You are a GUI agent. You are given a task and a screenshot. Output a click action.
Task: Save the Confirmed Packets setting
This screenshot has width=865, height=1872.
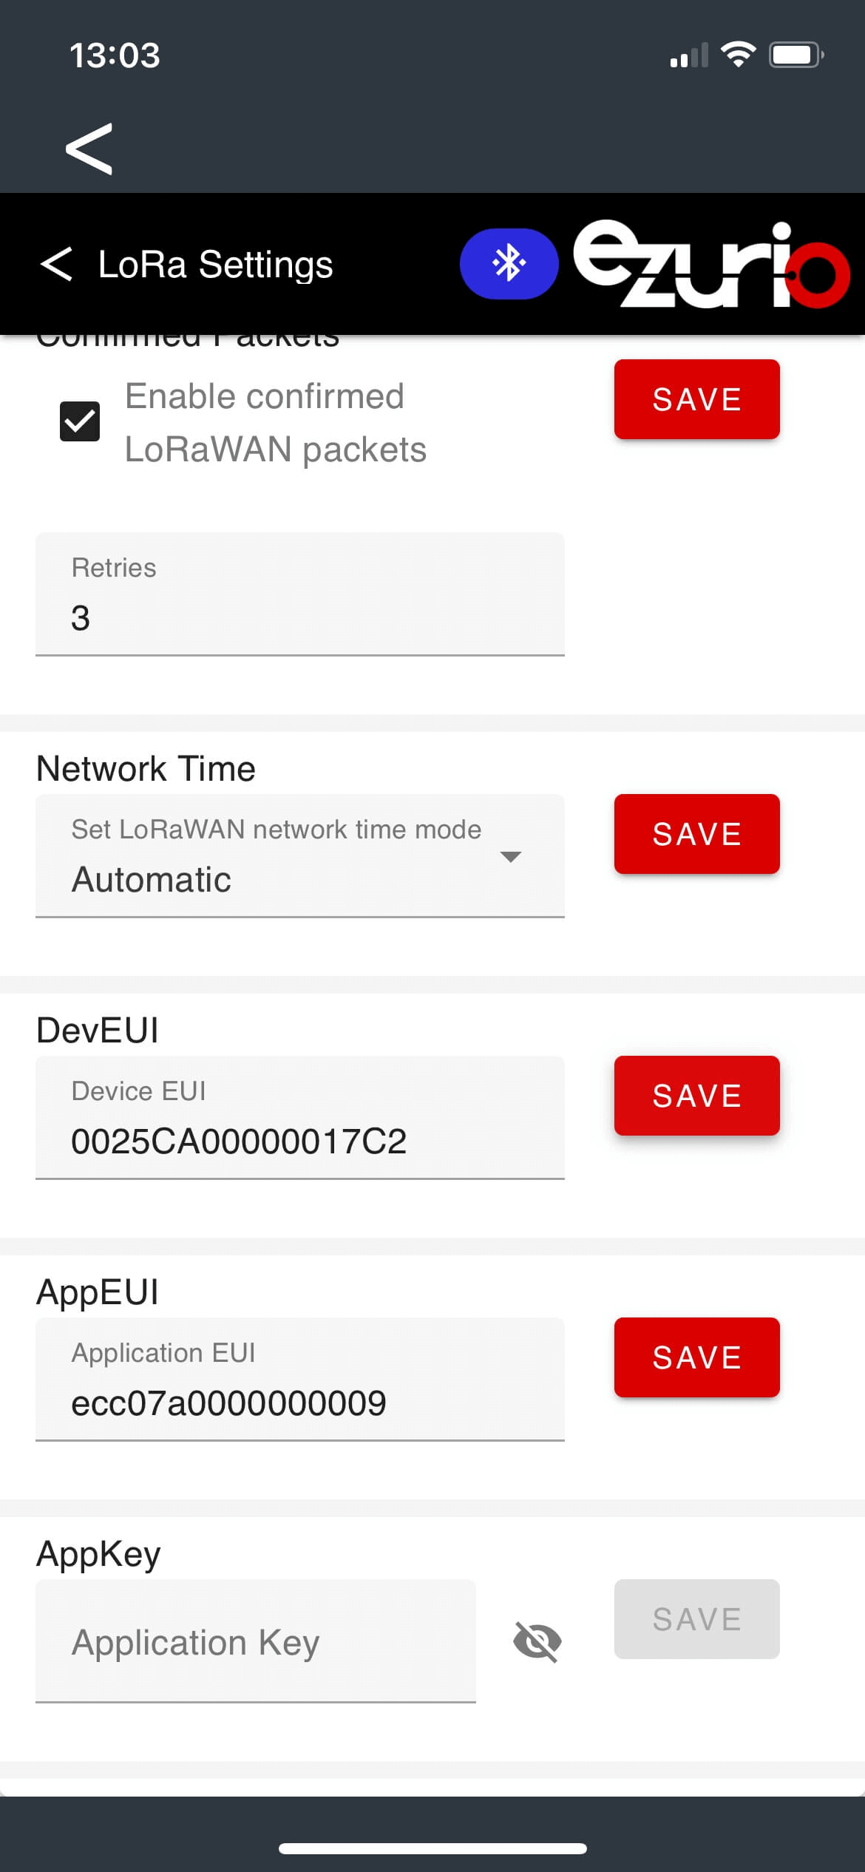point(696,399)
